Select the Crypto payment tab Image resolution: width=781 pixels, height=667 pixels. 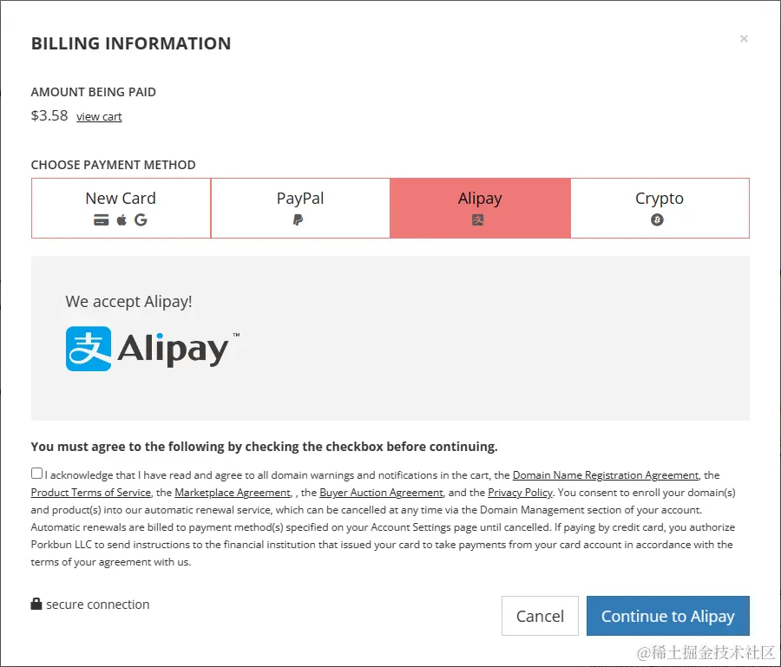(x=660, y=208)
